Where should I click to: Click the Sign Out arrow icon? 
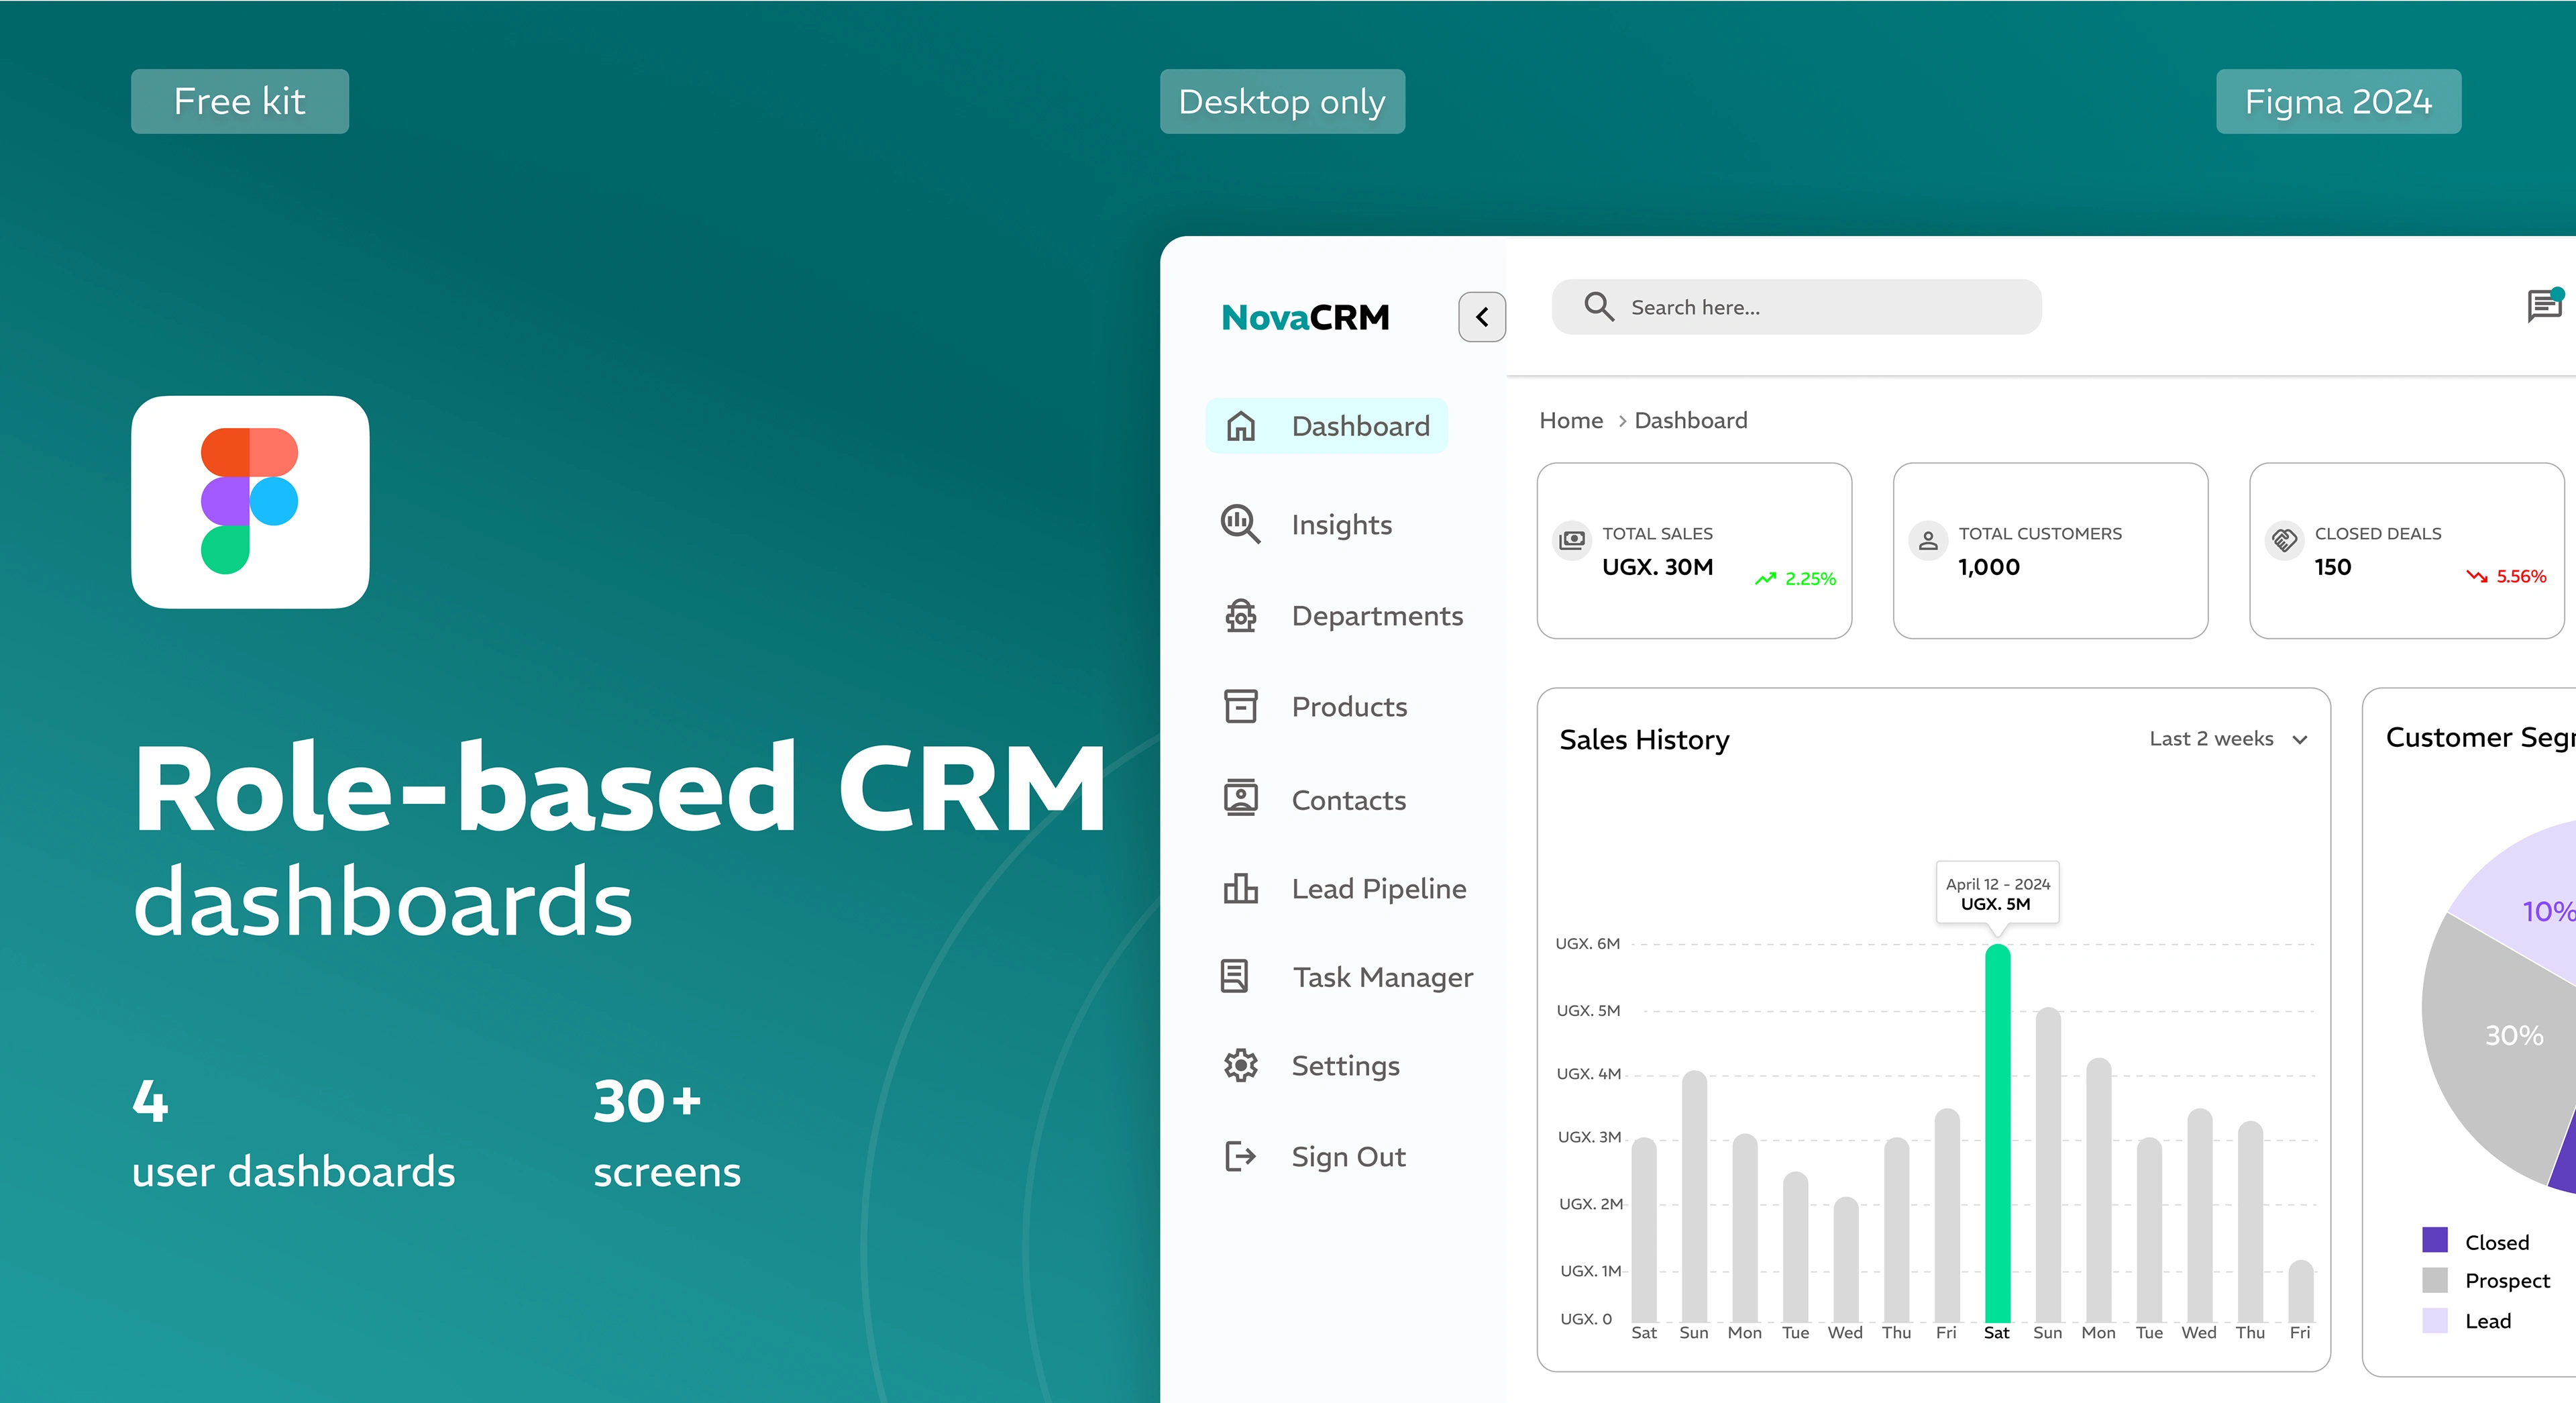1240,1156
